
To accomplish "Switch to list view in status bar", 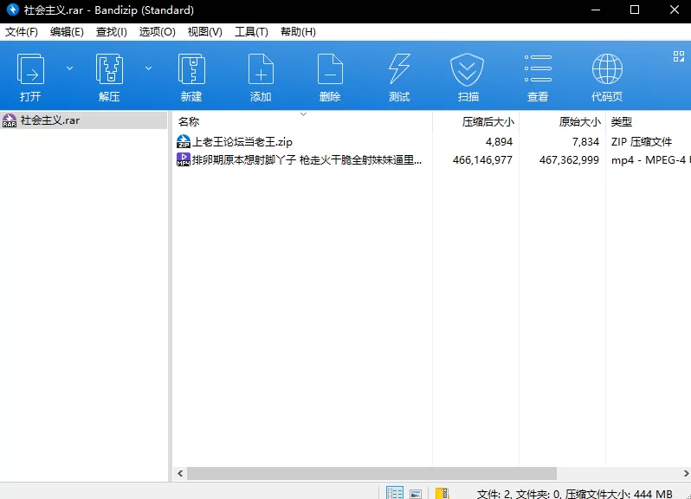I will [416, 493].
